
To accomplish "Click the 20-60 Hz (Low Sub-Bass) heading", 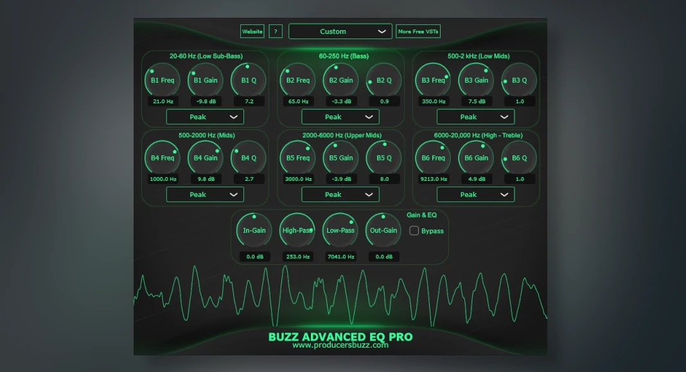I will (x=206, y=56).
